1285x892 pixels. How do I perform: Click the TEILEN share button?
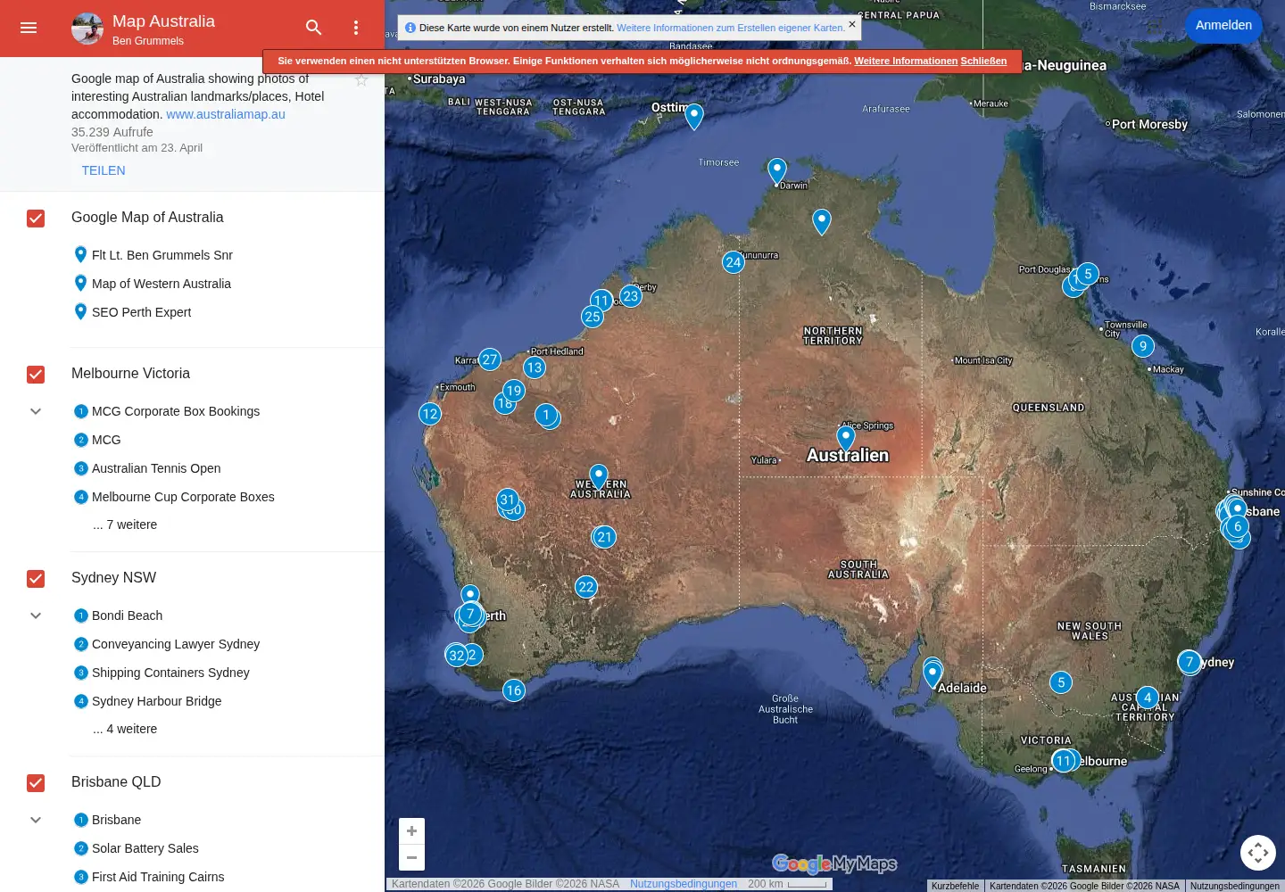(x=104, y=170)
